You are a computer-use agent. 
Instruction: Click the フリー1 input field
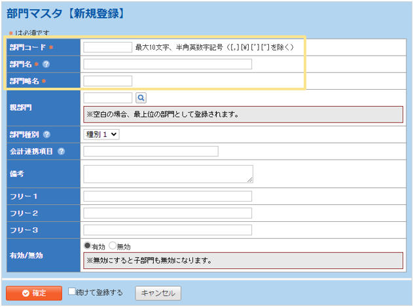pos(168,196)
